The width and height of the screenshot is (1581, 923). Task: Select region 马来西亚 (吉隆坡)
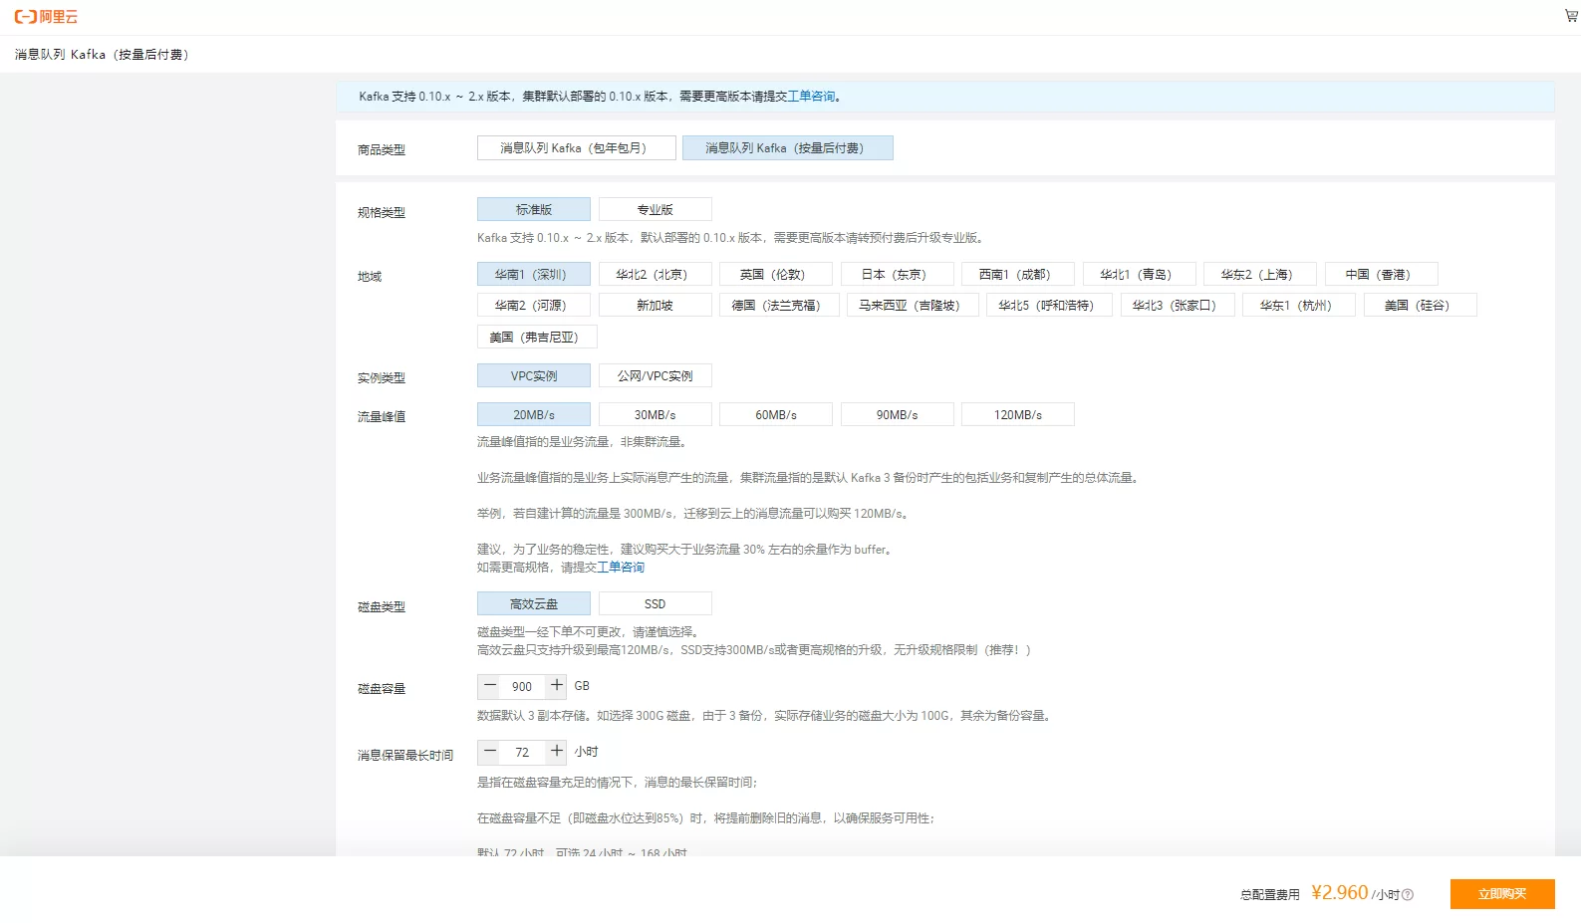(913, 305)
